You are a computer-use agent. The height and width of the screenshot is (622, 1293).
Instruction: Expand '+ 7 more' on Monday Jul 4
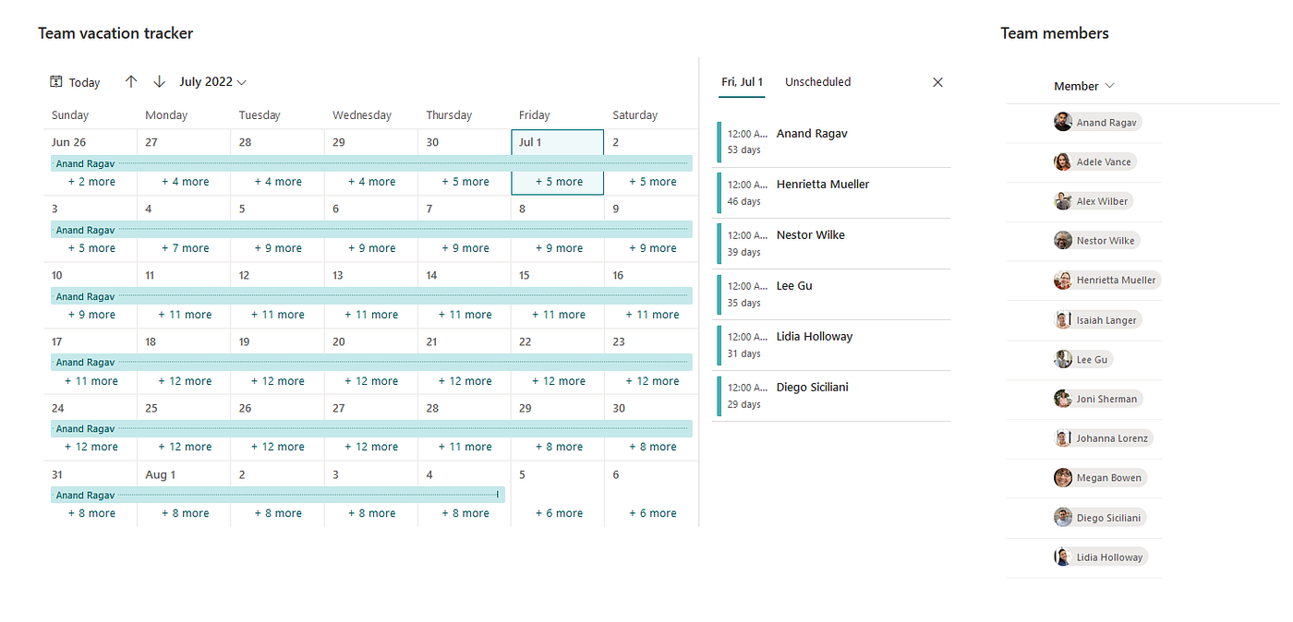(x=185, y=248)
